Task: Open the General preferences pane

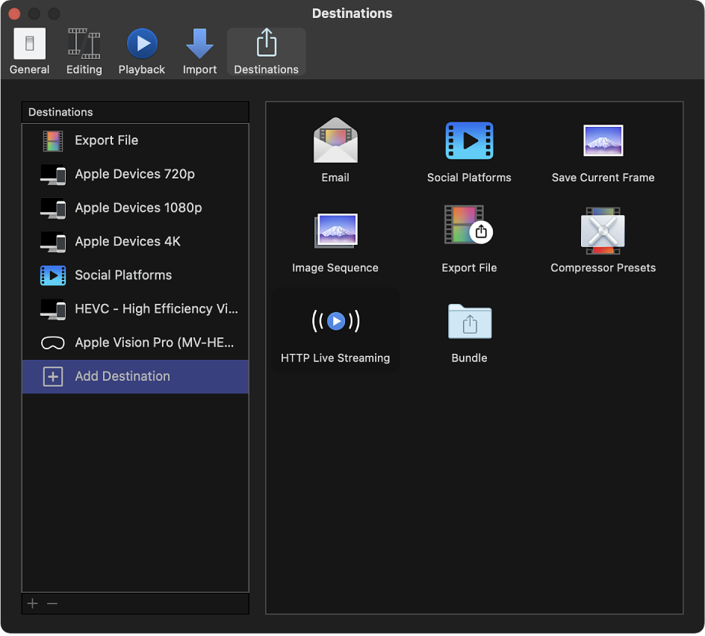Action: [x=29, y=50]
